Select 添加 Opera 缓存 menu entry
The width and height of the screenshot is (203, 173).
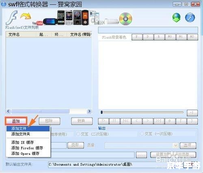[x=28, y=154]
